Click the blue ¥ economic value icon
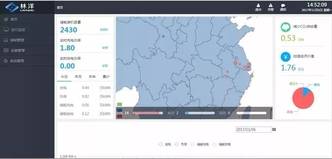The height and width of the screenshot is (159, 332). point(286,56)
